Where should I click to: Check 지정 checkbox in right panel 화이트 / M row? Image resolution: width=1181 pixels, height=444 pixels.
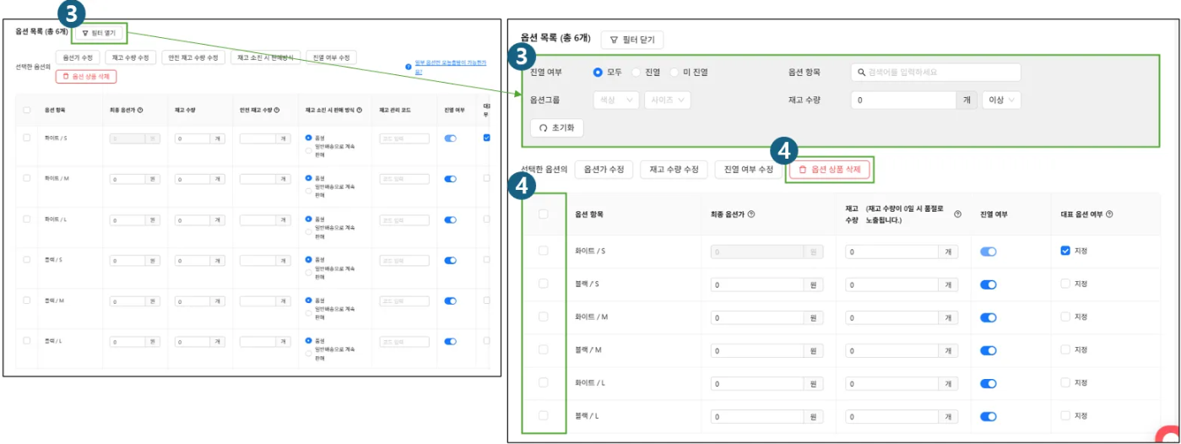click(1065, 317)
